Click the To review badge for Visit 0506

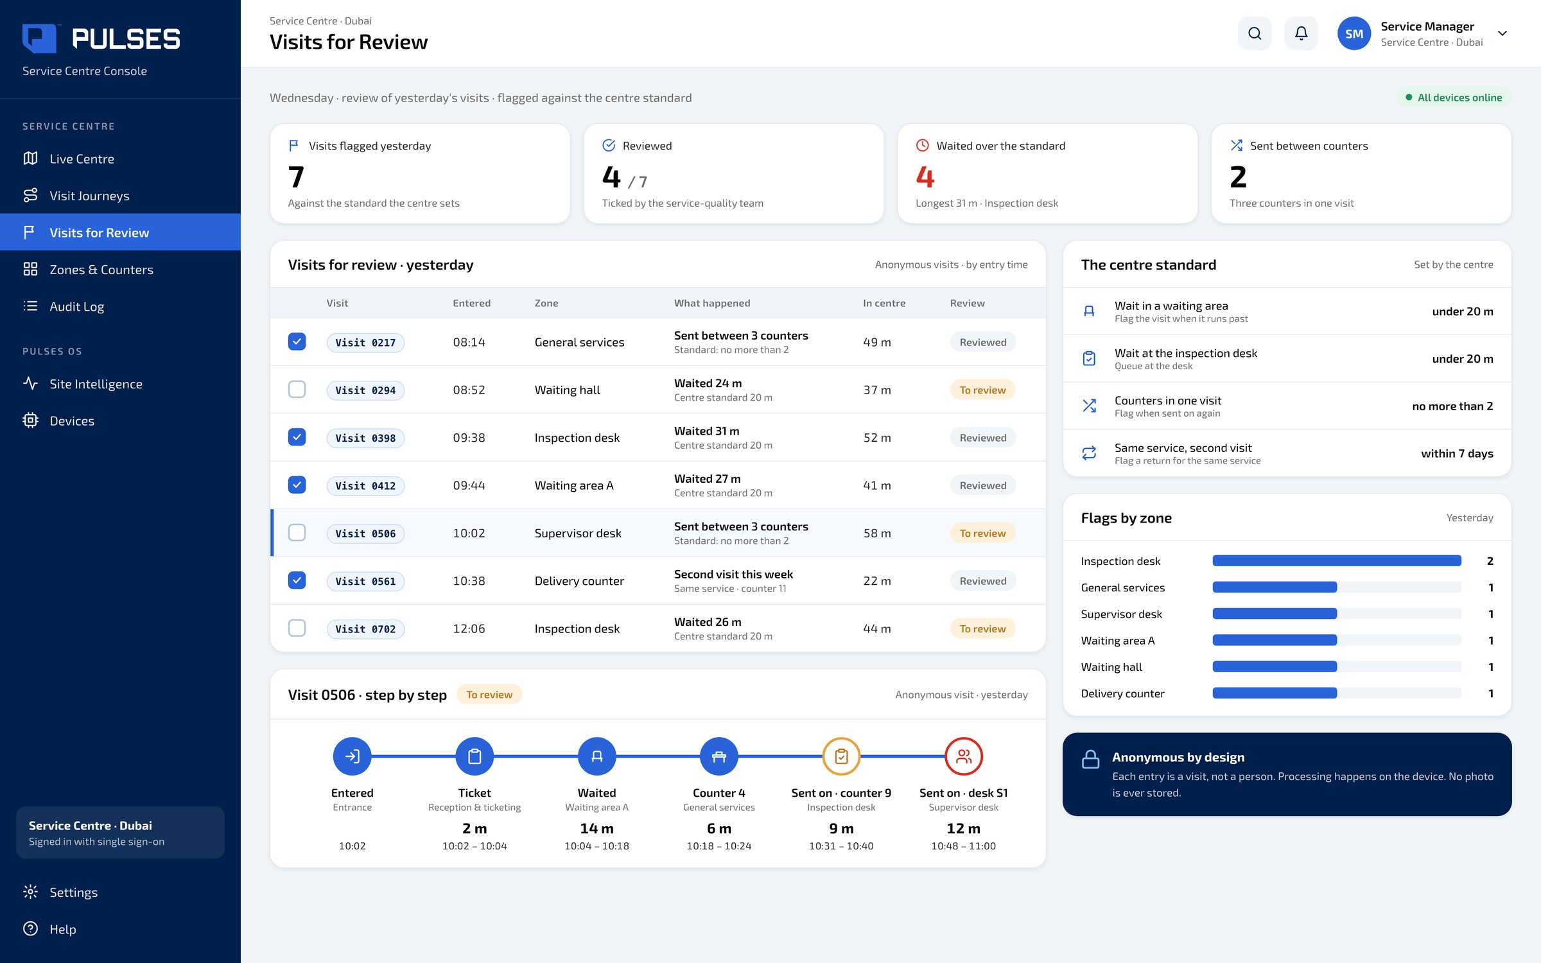tap(982, 533)
